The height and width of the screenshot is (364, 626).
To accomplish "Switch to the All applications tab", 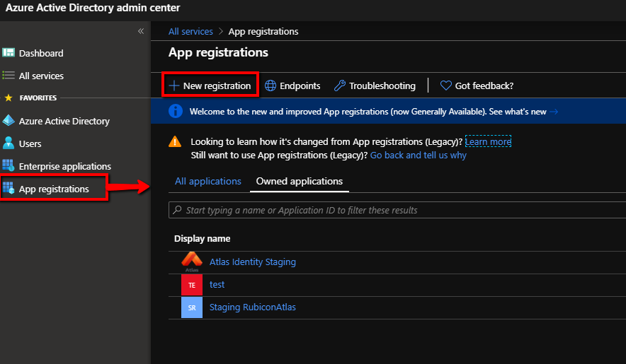I will pyautogui.click(x=208, y=182).
